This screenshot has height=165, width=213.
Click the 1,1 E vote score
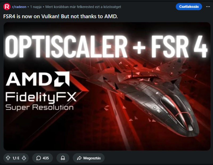(16, 158)
